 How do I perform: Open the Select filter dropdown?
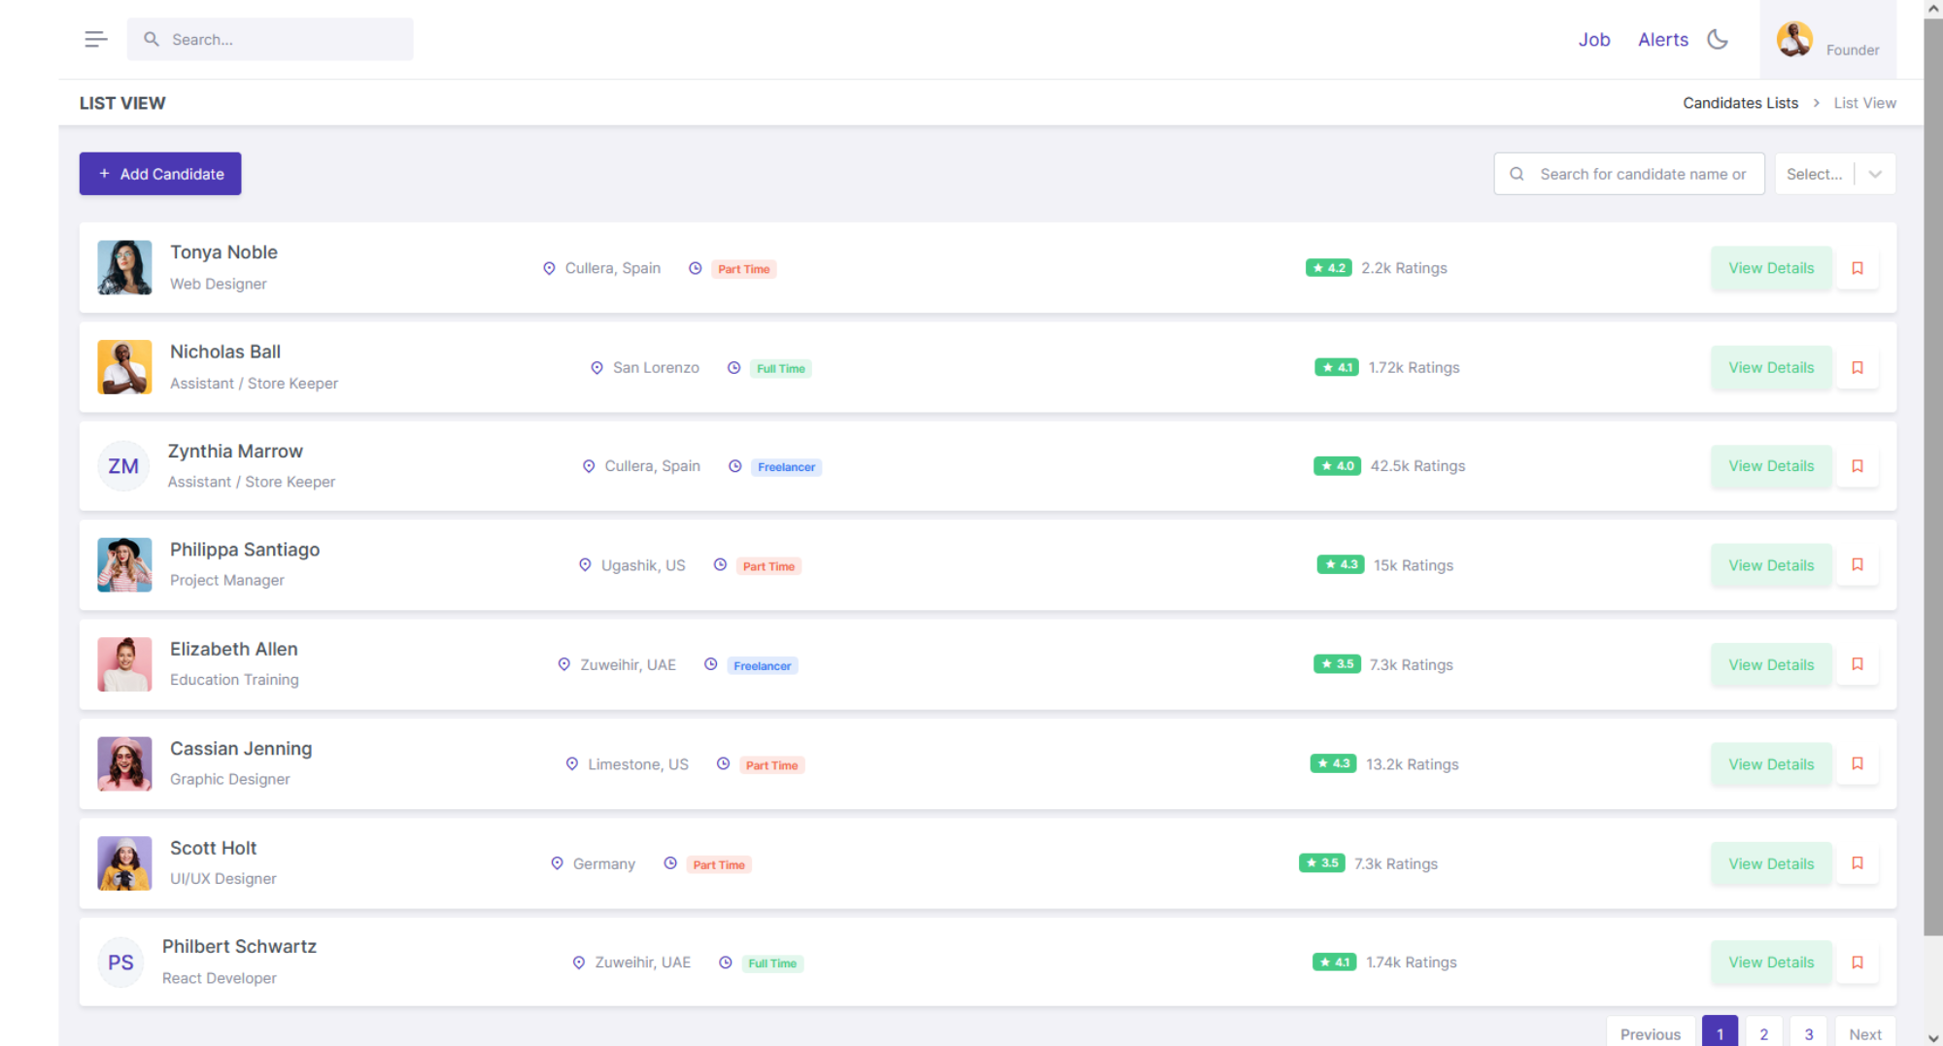coord(1816,173)
